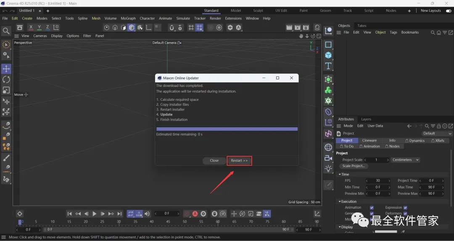Screen dimensions: 454x241
Task: Add a Camera object
Action: pos(328,158)
